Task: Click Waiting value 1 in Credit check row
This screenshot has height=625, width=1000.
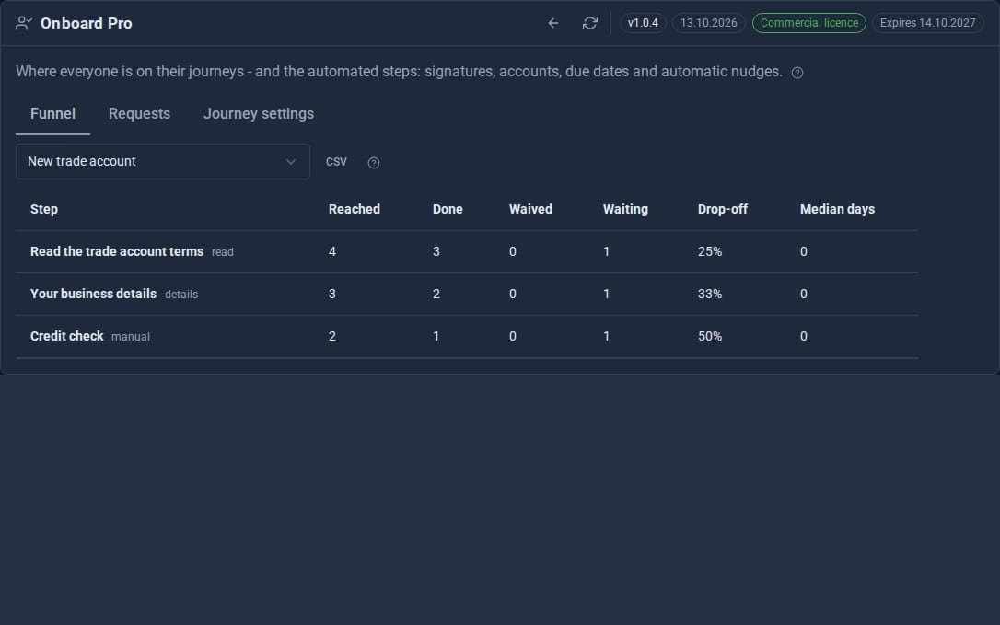Action: (x=607, y=336)
